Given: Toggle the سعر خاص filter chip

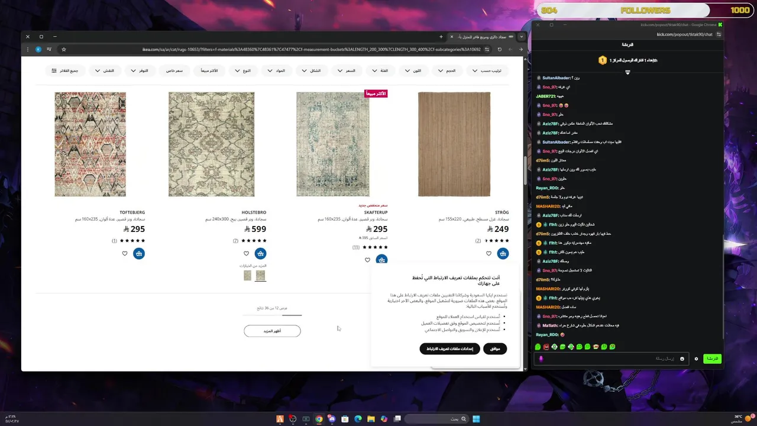Looking at the screenshot, I should pyautogui.click(x=174, y=70).
